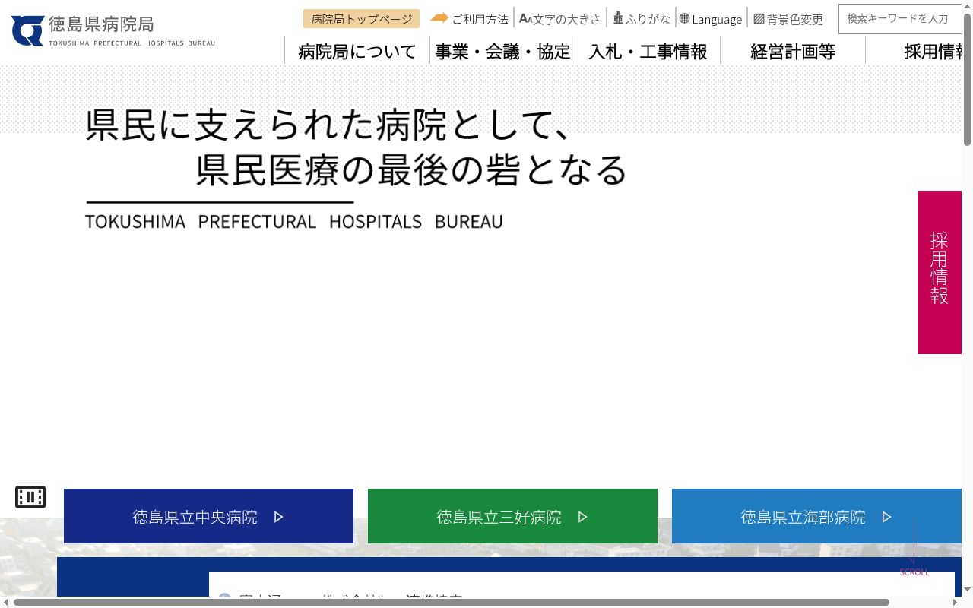973x608 pixels.
Task: Open 背景色変更 background color option
Action: coord(788,18)
